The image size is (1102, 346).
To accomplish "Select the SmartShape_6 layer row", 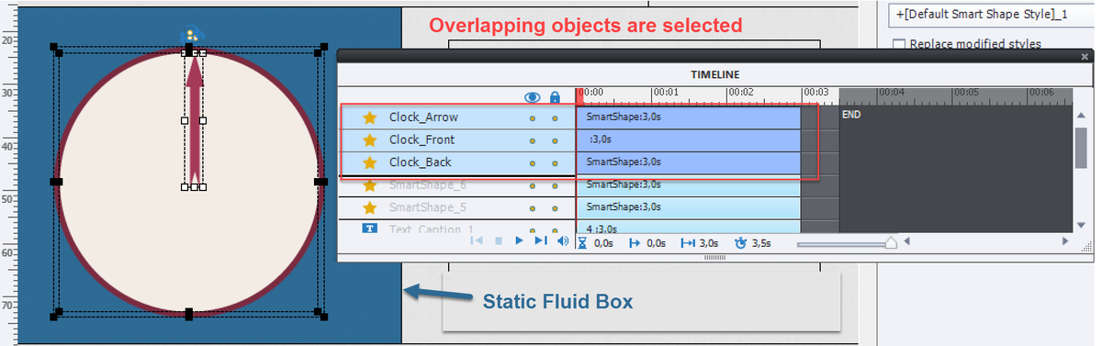I will (x=457, y=185).
